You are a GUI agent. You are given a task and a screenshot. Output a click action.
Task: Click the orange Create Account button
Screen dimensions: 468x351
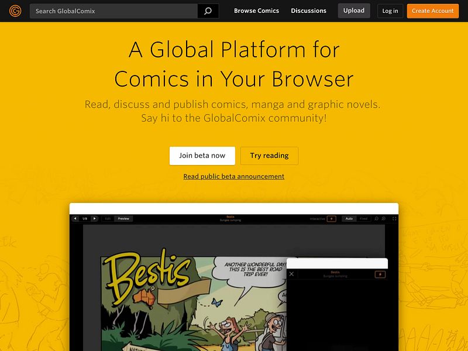pyautogui.click(x=432, y=10)
